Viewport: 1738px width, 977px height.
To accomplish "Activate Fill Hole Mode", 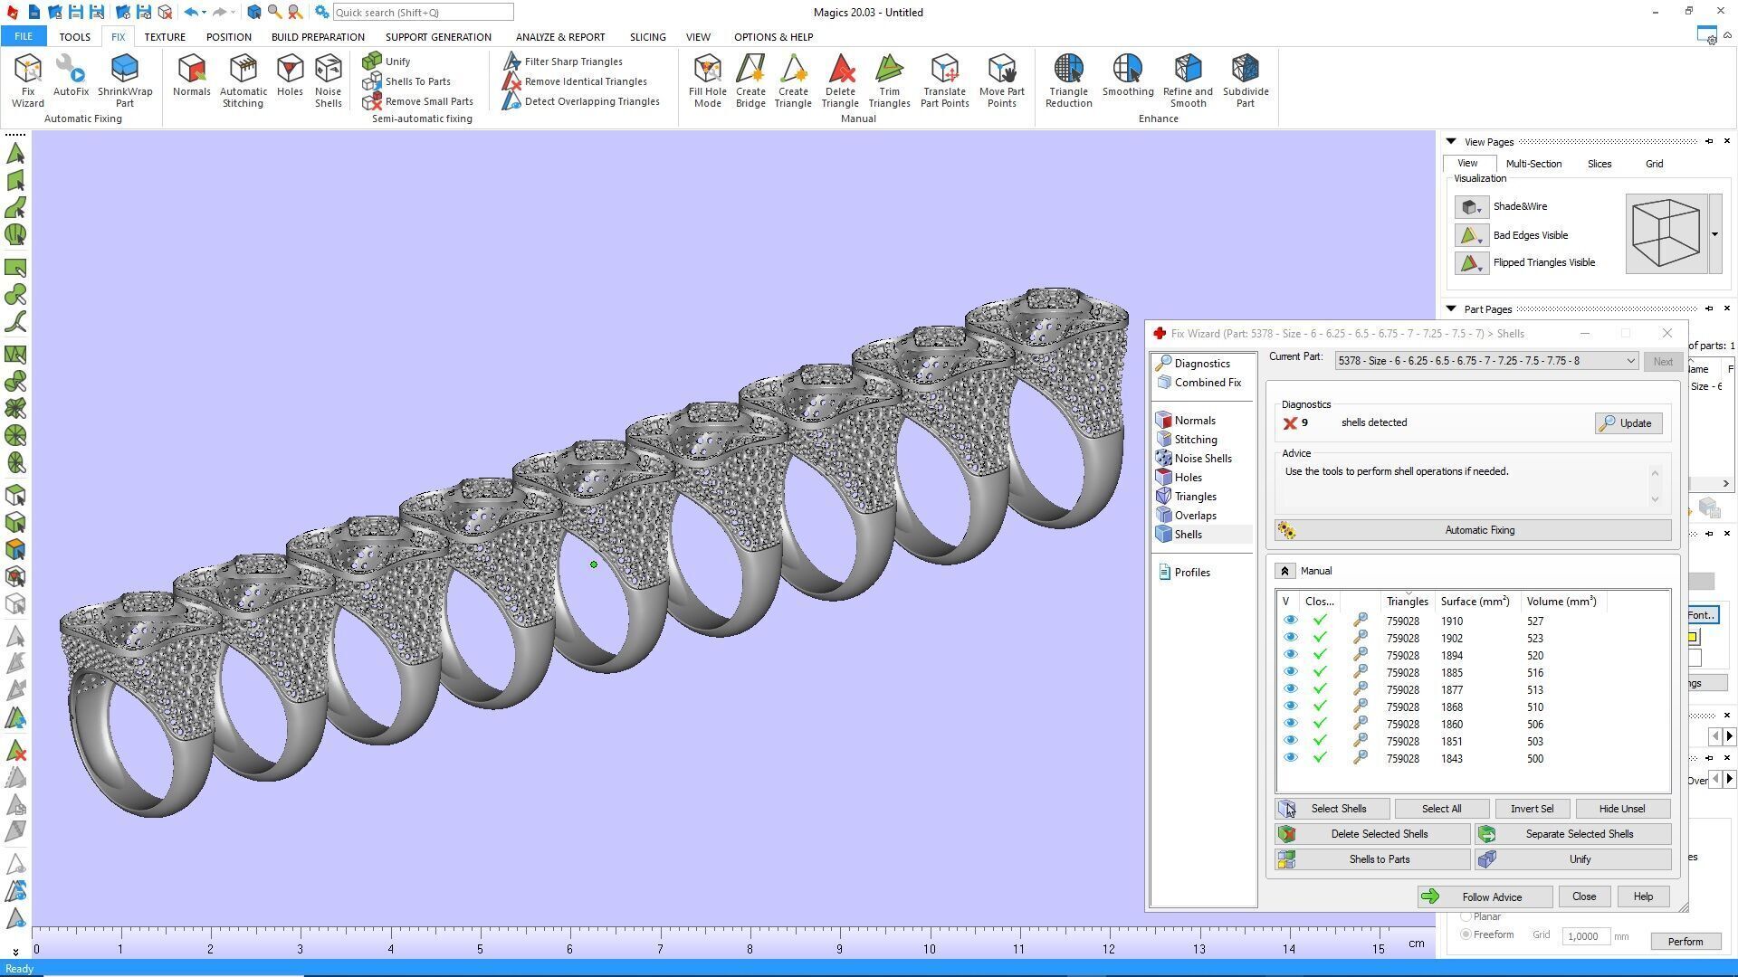I will (x=707, y=81).
